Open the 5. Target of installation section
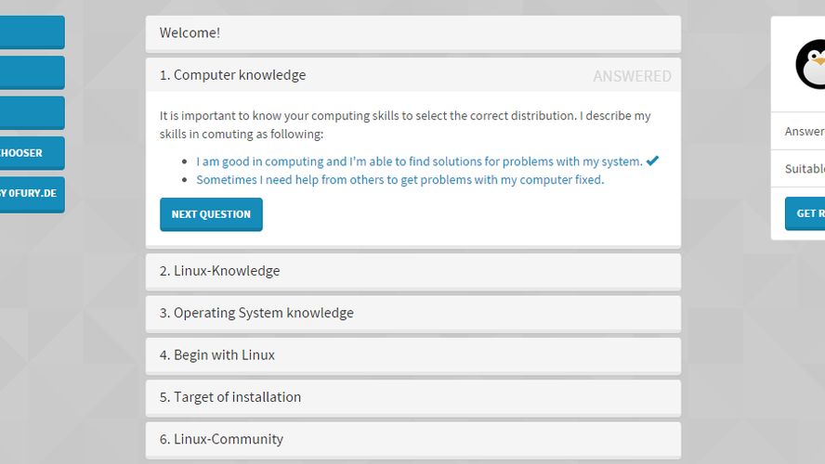This screenshot has height=464, width=825. (412, 397)
